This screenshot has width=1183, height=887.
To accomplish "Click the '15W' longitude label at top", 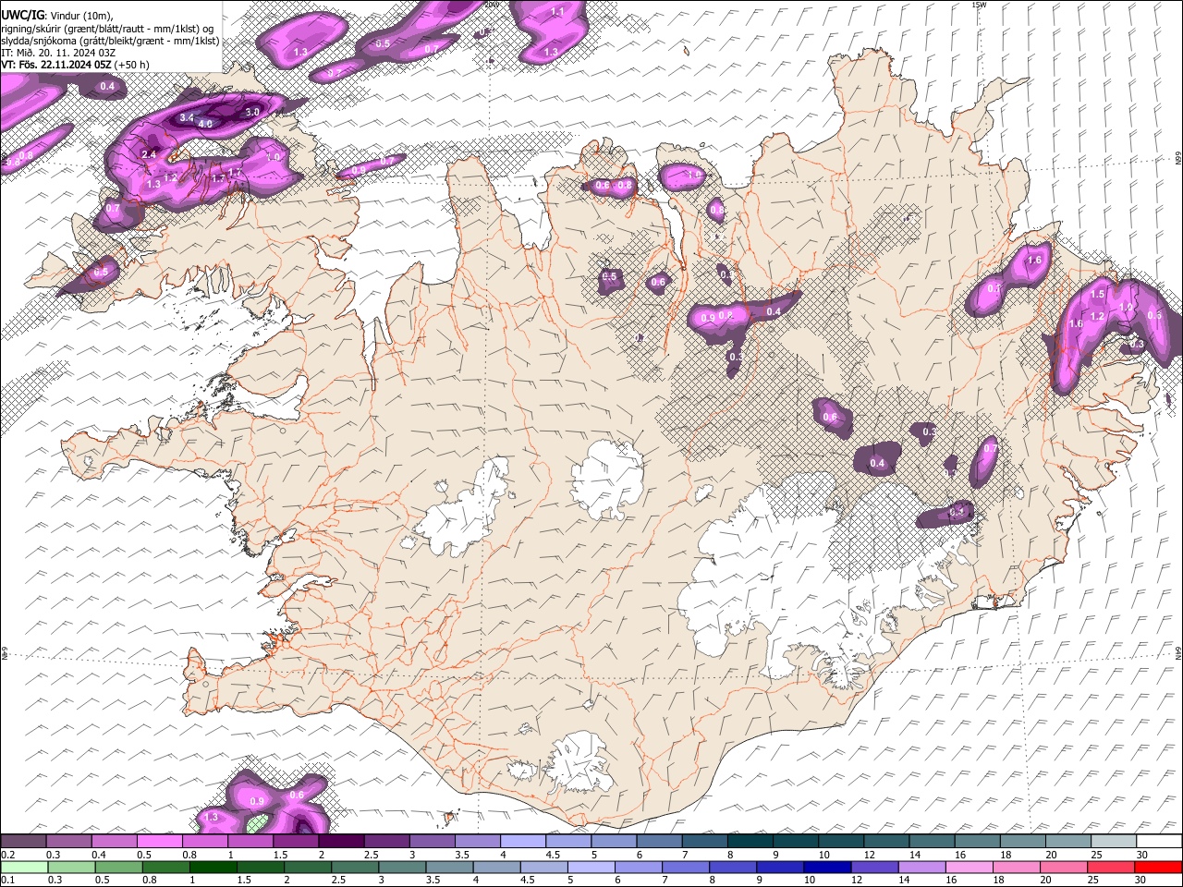I will [979, 5].
